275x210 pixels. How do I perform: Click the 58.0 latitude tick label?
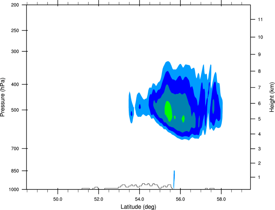tap(221, 199)
